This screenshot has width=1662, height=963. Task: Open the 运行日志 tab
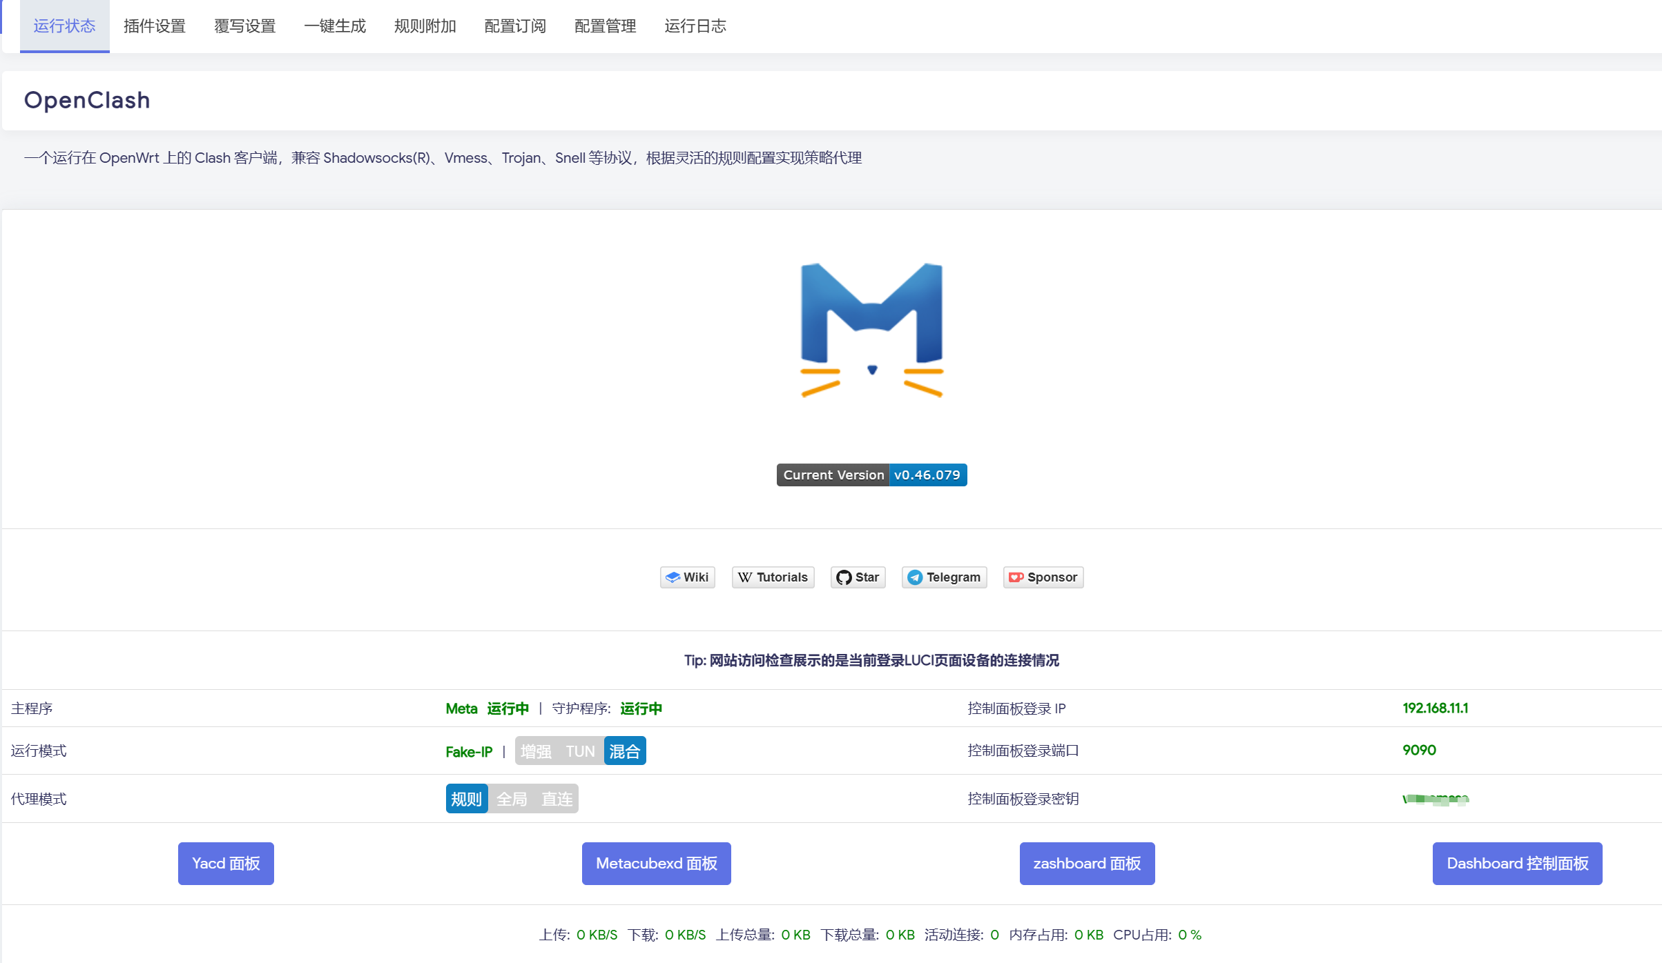[695, 26]
